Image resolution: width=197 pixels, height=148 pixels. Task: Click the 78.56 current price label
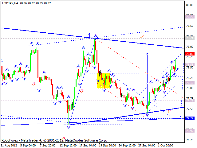click(190, 64)
